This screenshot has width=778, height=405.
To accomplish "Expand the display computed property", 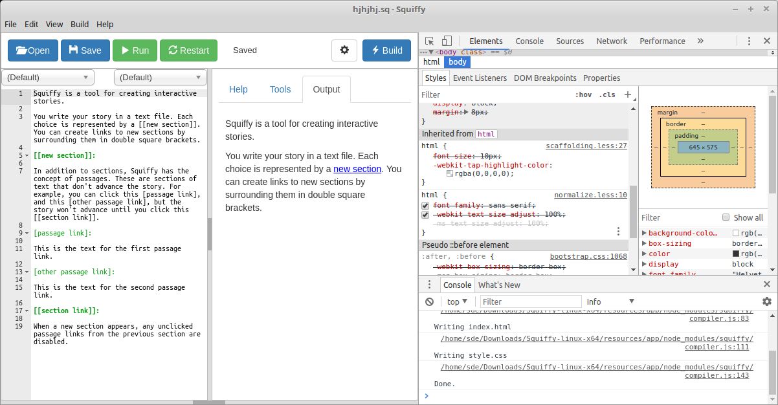I will point(645,264).
